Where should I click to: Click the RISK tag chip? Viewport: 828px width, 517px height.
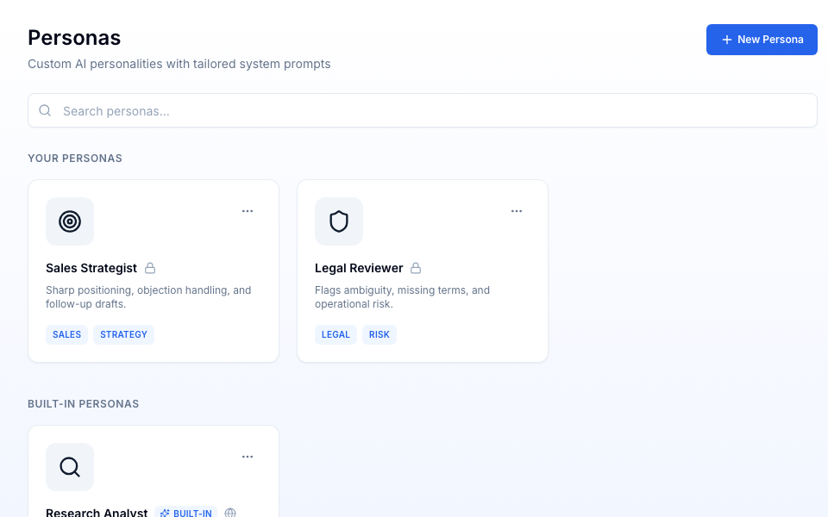pyautogui.click(x=379, y=334)
